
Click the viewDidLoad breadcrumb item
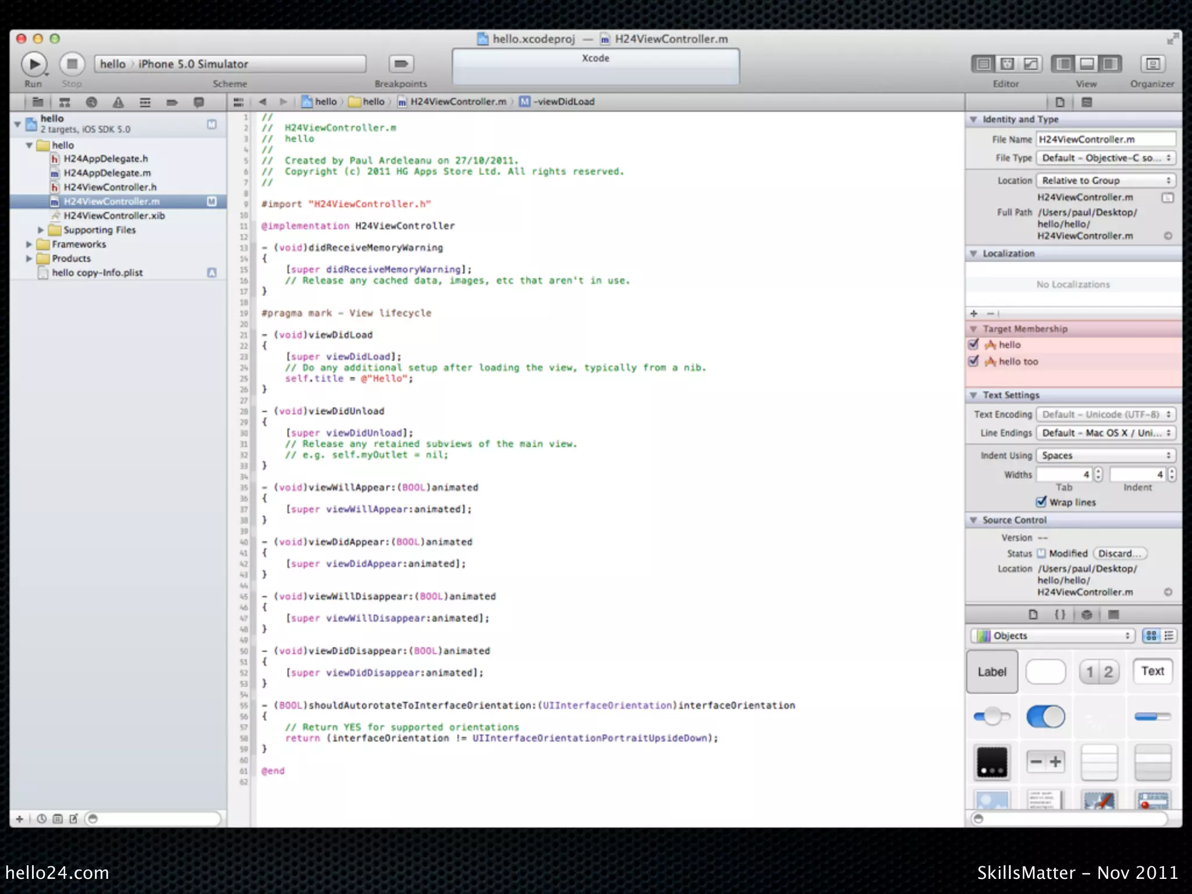pos(563,102)
